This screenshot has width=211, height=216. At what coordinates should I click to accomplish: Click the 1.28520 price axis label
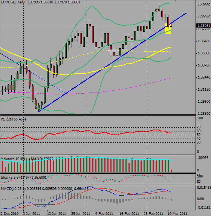204,114
